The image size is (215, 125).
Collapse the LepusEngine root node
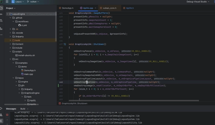coord(7,14)
